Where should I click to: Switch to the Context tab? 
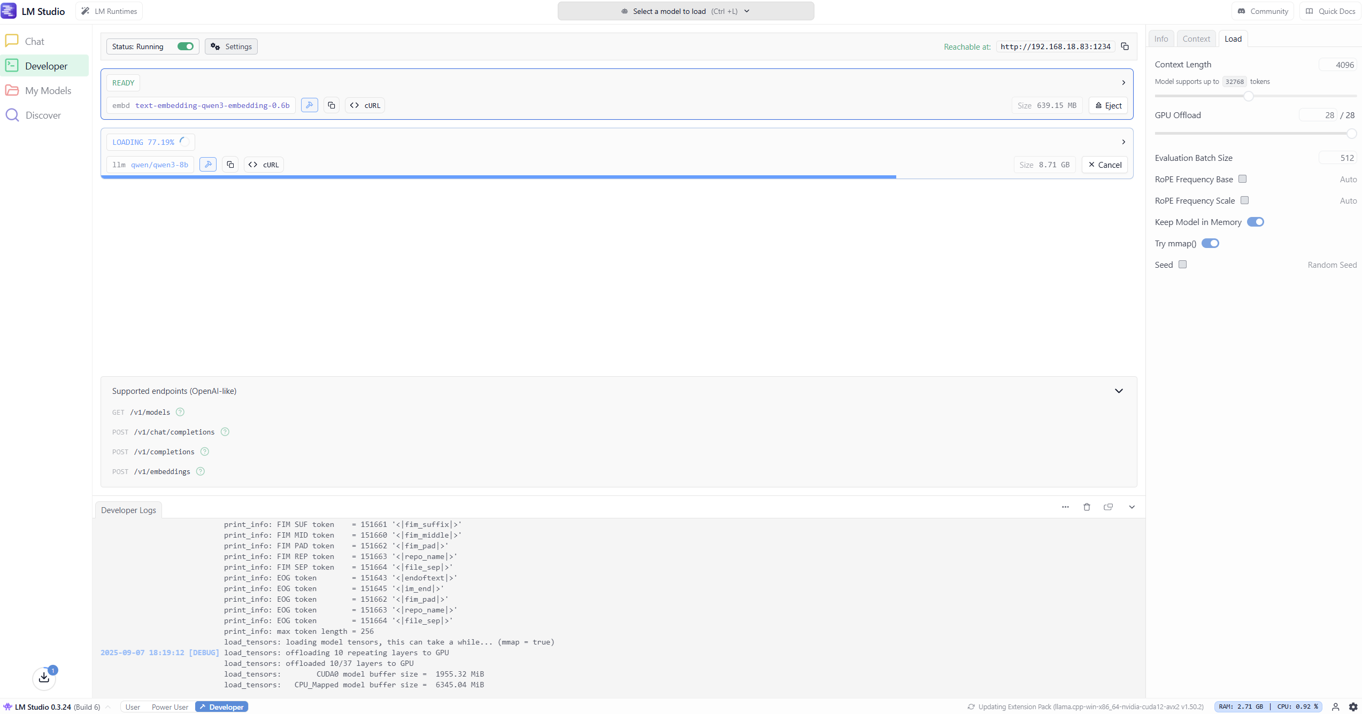pyautogui.click(x=1196, y=39)
